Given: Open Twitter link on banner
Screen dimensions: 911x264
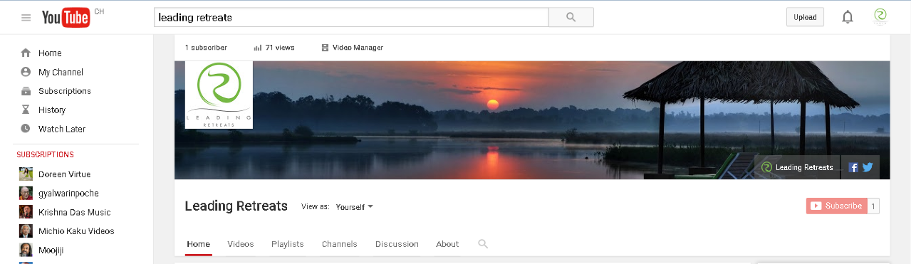Looking at the screenshot, I should click(868, 167).
